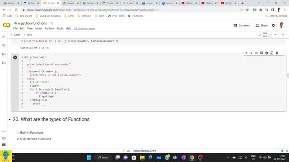This screenshot has height=162, width=289.
Task: Open the table of contents sidebar icon
Action: click(4, 37)
